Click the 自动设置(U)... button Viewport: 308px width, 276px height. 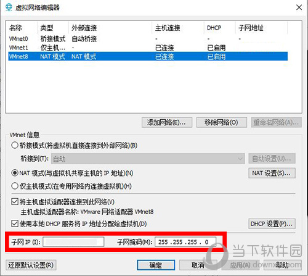[x=272, y=159]
